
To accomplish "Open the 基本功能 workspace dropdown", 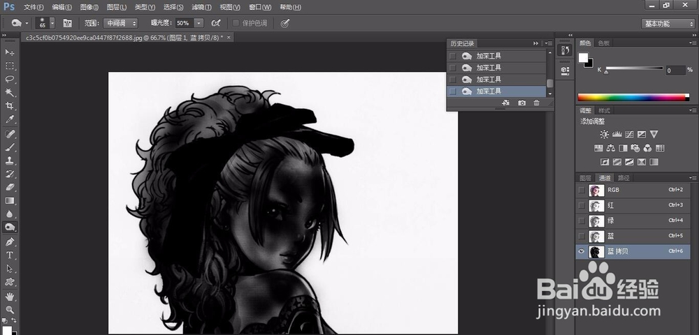I will click(668, 24).
